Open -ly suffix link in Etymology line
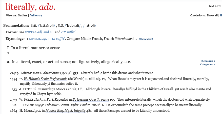The width and height of the screenshot is (222, 114). tap(58, 39)
